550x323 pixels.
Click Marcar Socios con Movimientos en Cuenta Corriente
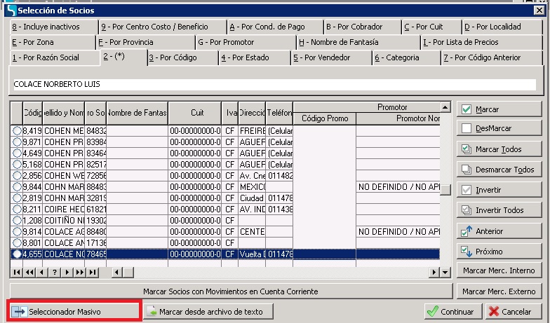(x=231, y=291)
